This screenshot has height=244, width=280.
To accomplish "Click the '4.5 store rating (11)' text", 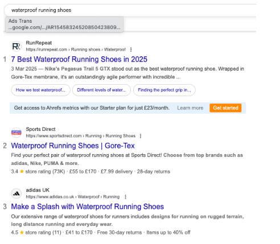I will click(x=36, y=233).
